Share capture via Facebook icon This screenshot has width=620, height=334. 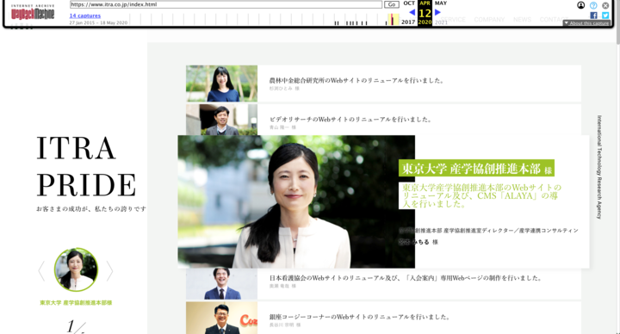[593, 15]
